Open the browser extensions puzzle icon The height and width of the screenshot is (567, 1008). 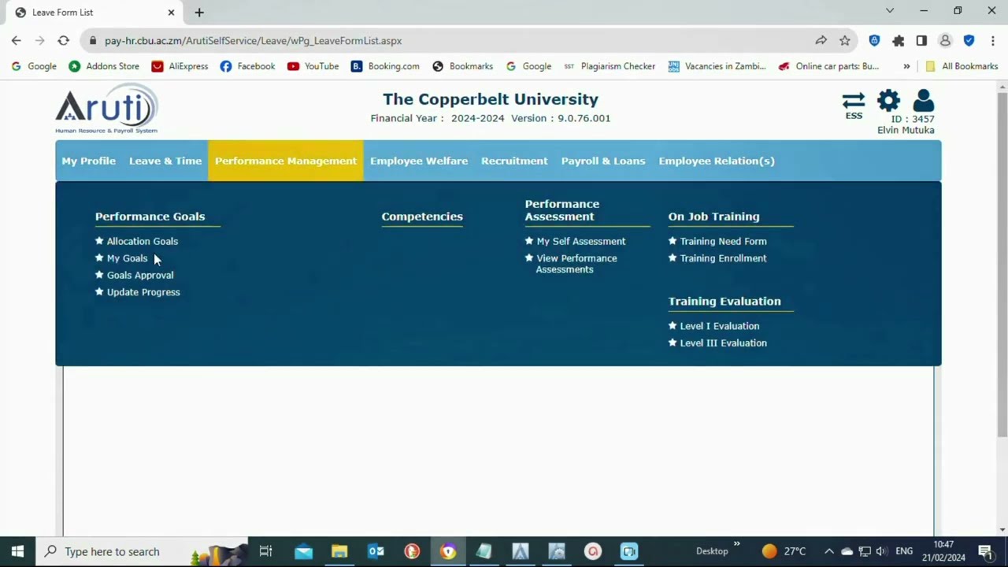tap(899, 40)
